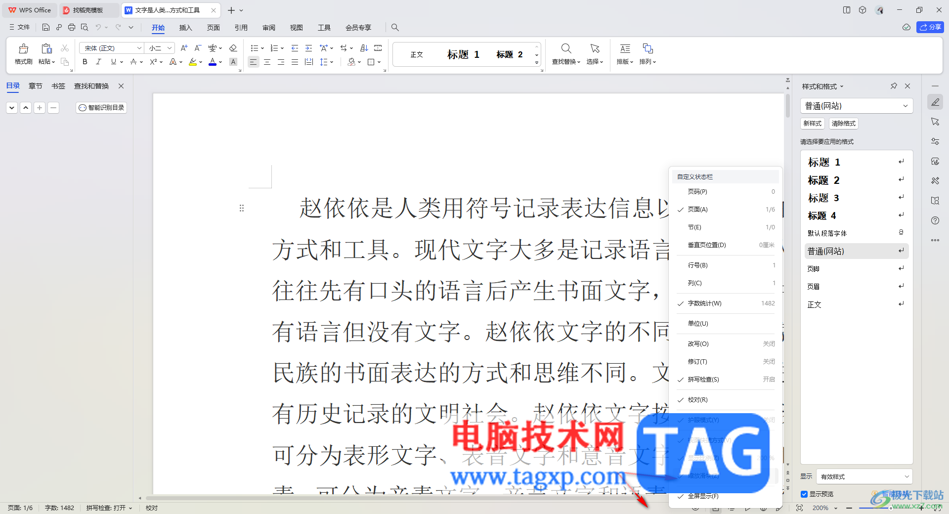Click the 新样式 button
Screen dimensions: 949x514
(812, 124)
